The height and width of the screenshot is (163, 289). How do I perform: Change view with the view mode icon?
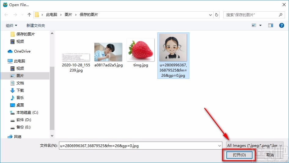click(254, 25)
